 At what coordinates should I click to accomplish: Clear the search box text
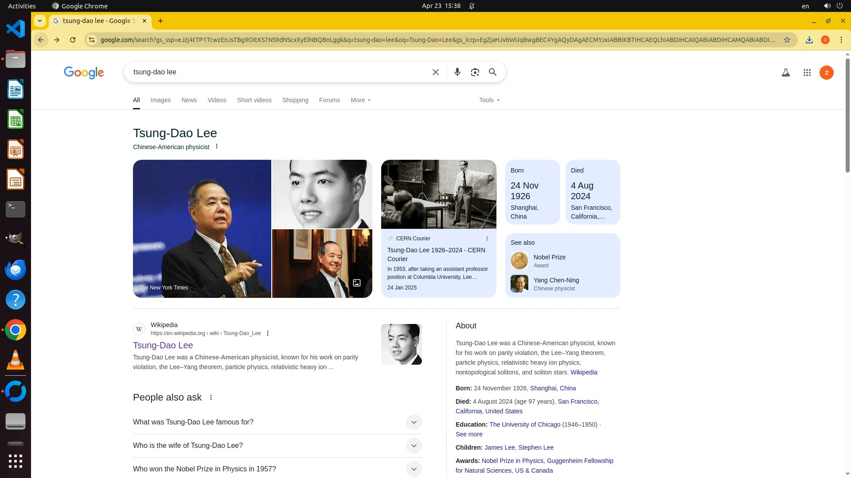435,72
